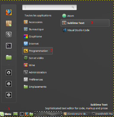Select the Programmation category label
This screenshot has width=114, height=117.
tap(38, 51)
